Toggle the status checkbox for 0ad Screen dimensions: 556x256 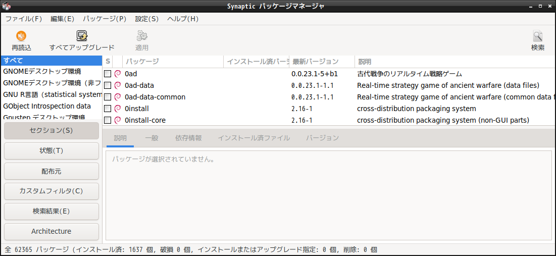(x=108, y=74)
